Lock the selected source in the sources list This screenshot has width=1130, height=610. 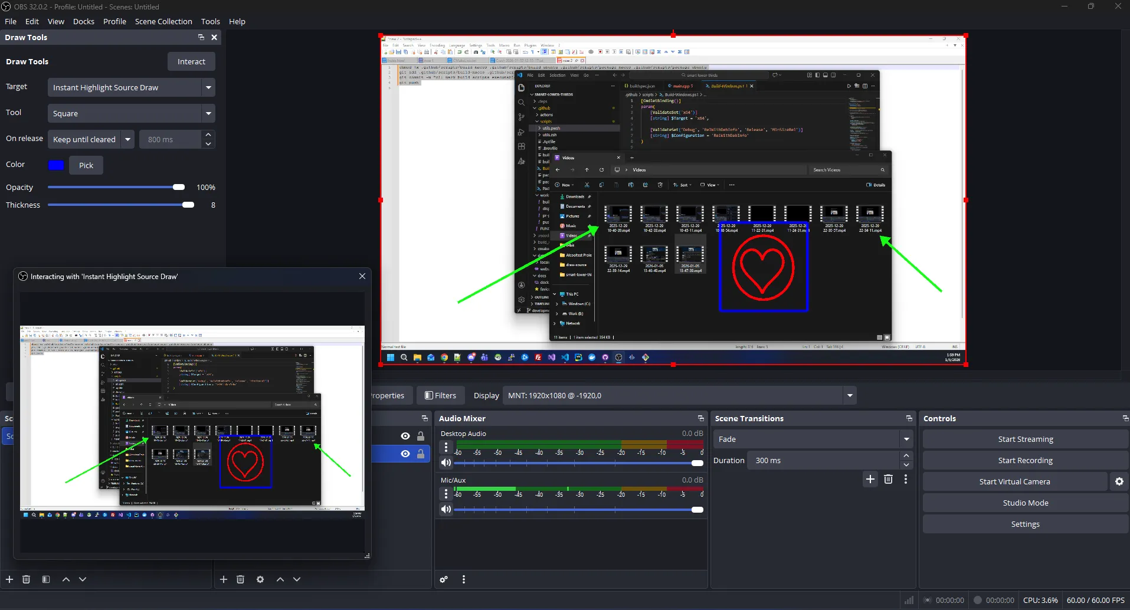click(420, 454)
